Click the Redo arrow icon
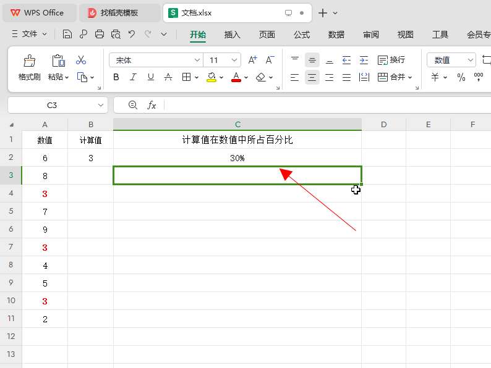 tap(148, 34)
